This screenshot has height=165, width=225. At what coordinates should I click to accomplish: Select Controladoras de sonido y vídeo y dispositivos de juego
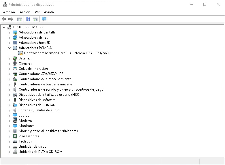click(61, 89)
